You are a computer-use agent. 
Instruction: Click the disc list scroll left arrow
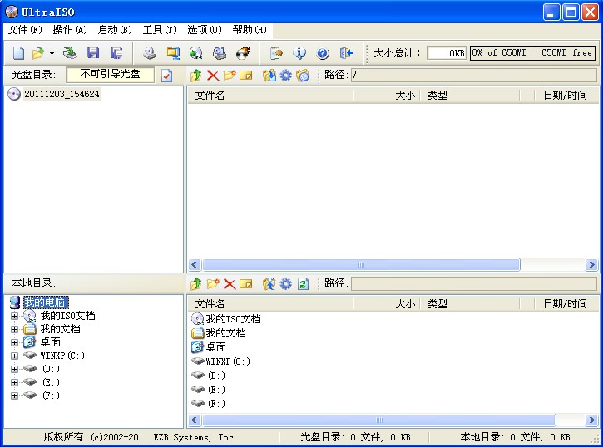(x=194, y=264)
